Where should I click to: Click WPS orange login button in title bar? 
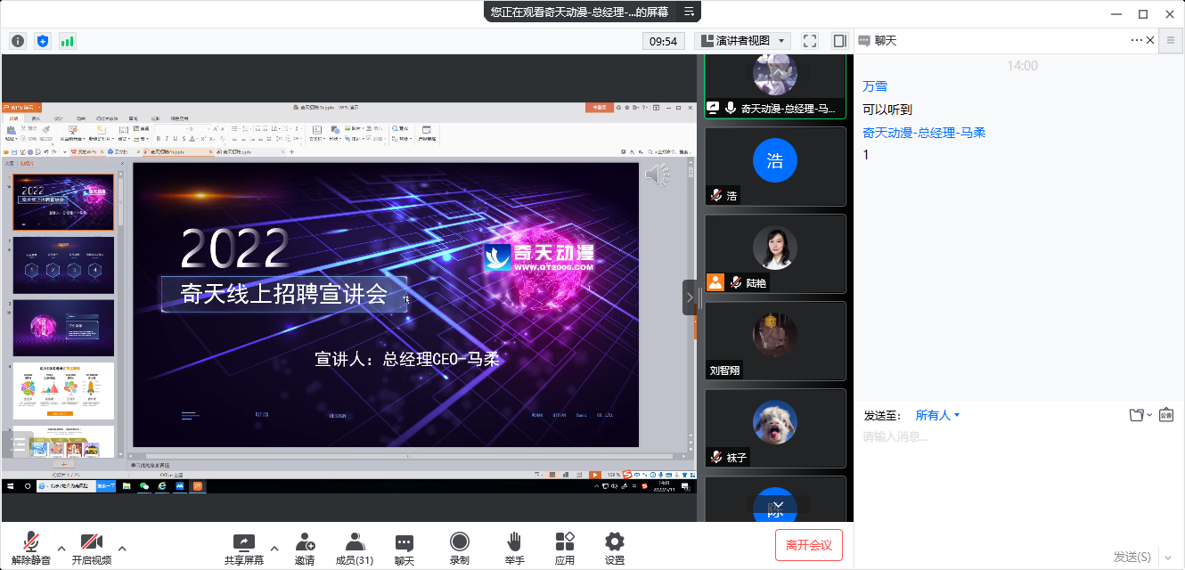pos(601,108)
